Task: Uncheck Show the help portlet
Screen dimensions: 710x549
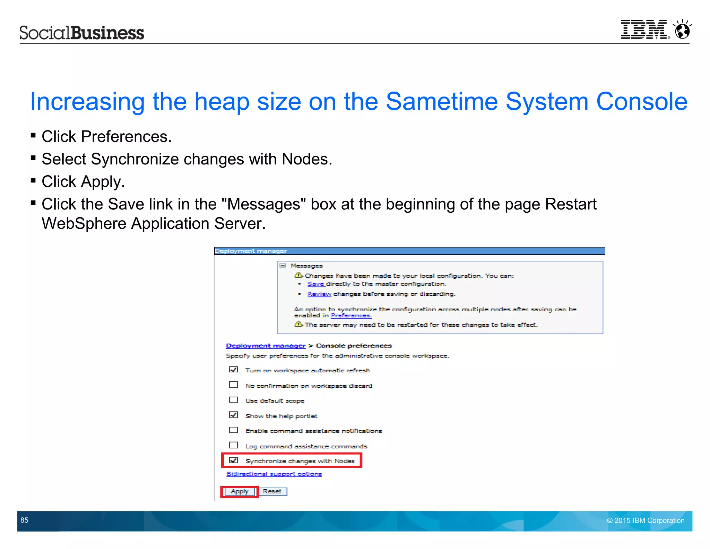Action: pyautogui.click(x=234, y=415)
